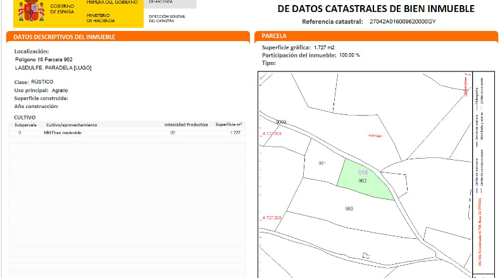The image size is (500, 278).
Task: Click the 'MINISTERIO DE HACIENDA' text
Action: coord(101,18)
